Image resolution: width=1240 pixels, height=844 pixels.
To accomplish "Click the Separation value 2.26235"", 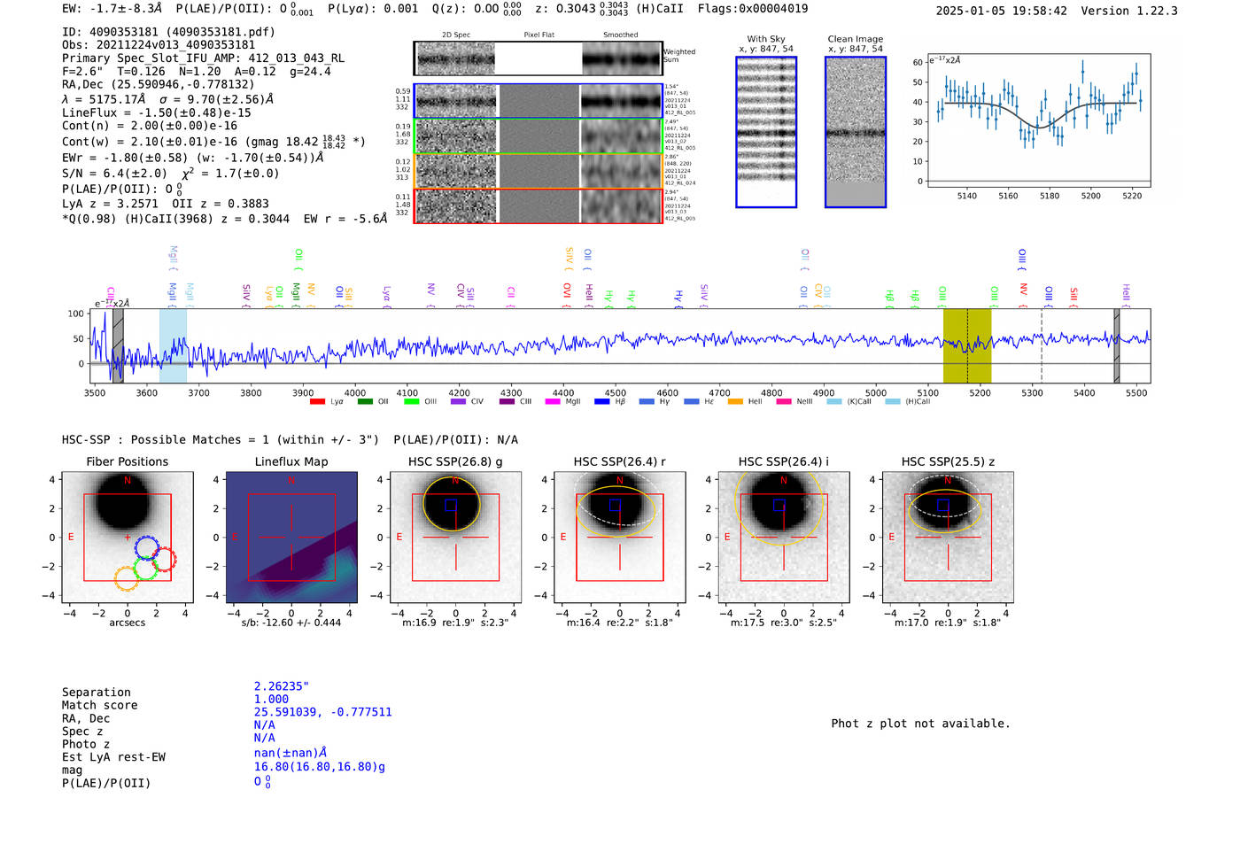I will click(282, 686).
